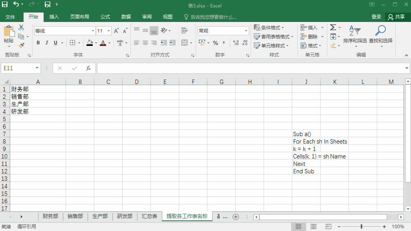
Task: Open 套用表格格式 table format dropdown
Action: pos(273,36)
